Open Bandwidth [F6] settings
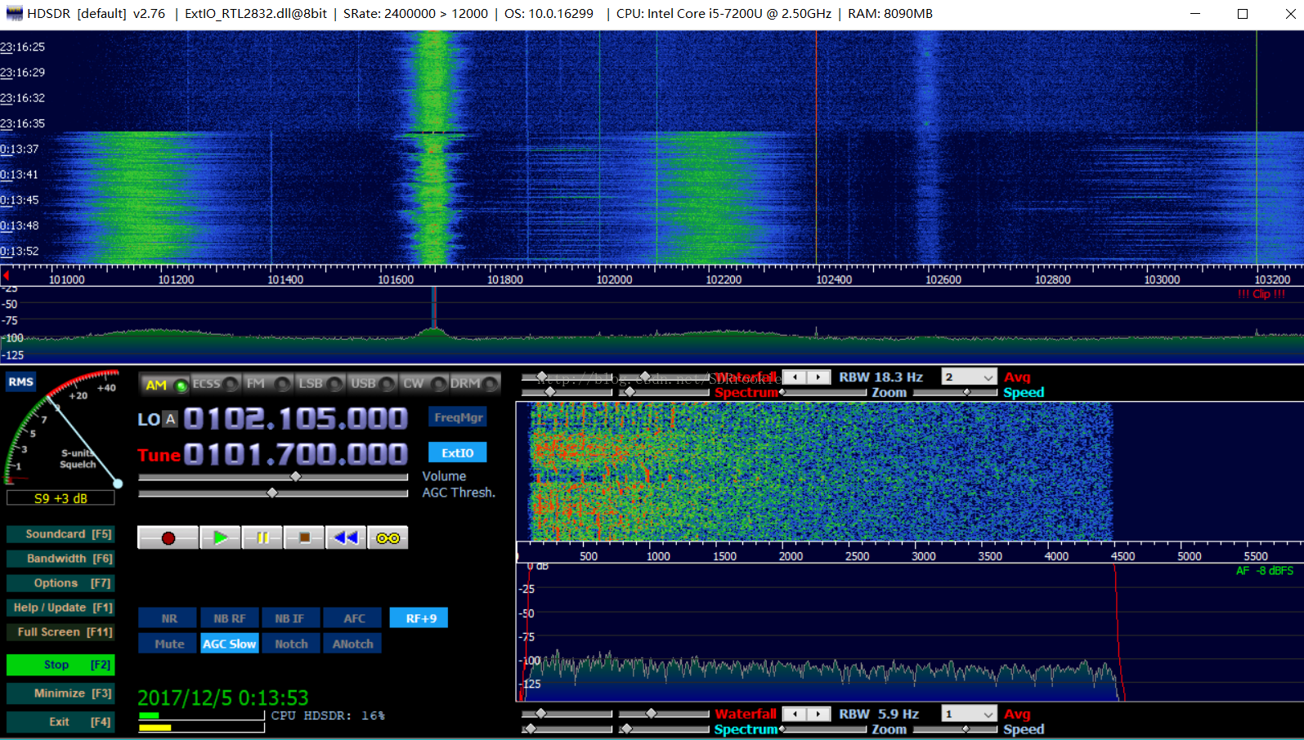This screenshot has height=740, width=1304. [60, 559]
